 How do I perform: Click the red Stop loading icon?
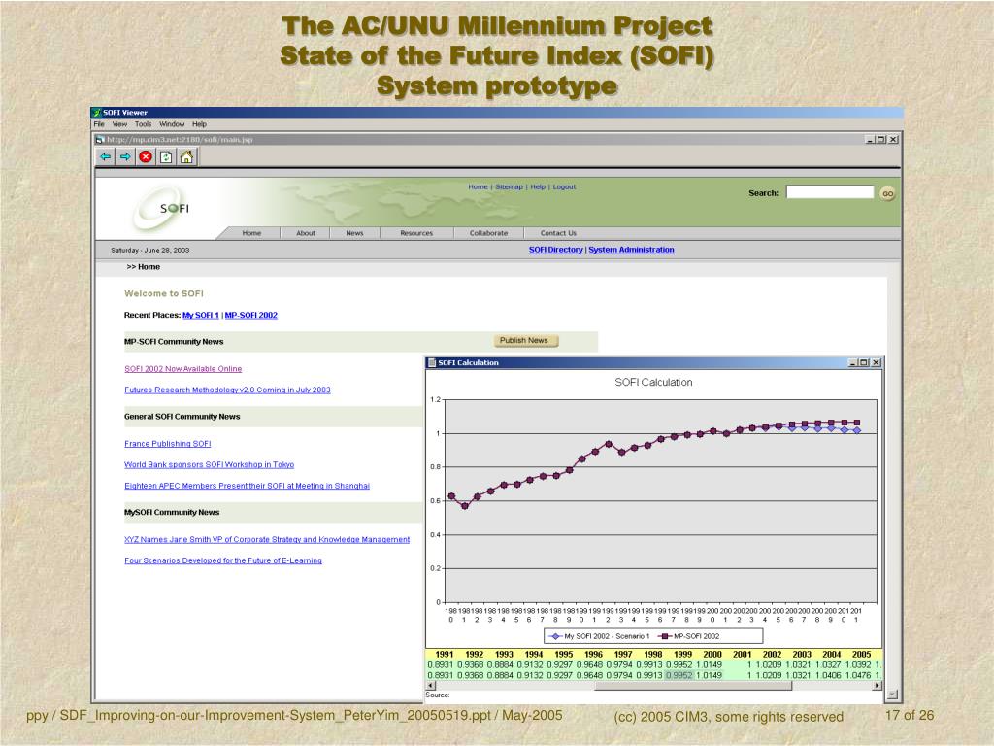click(146, 156)
